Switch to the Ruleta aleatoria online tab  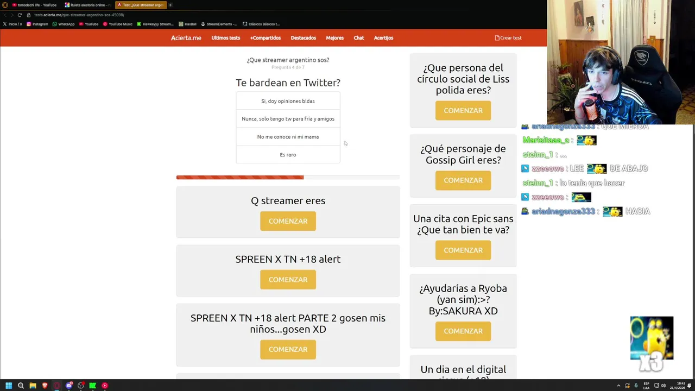coord(88,5)
